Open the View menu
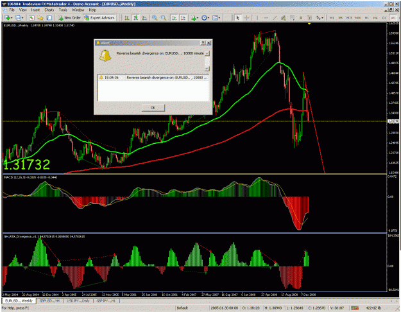Viewport: 401px width, 312px height. pos(22,10)
